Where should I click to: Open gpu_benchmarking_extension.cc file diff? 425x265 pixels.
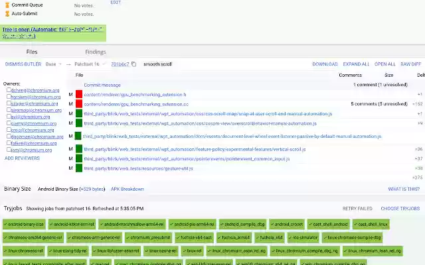click(x=136, y=104)
